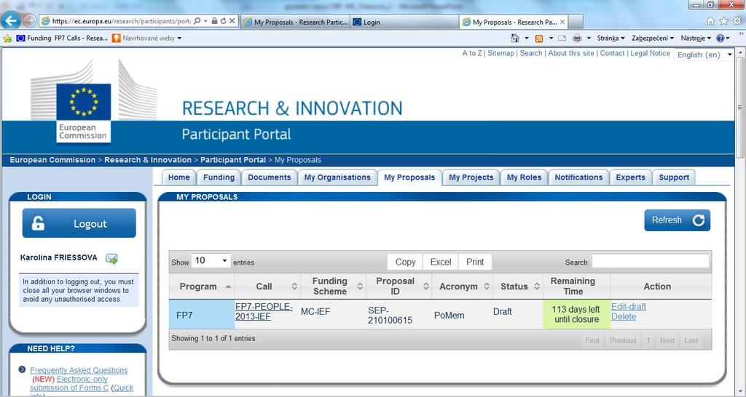The image size is (746, 397).
Task: Open dropdown arrow beside command bar Home icon
Action: point(527,38)
